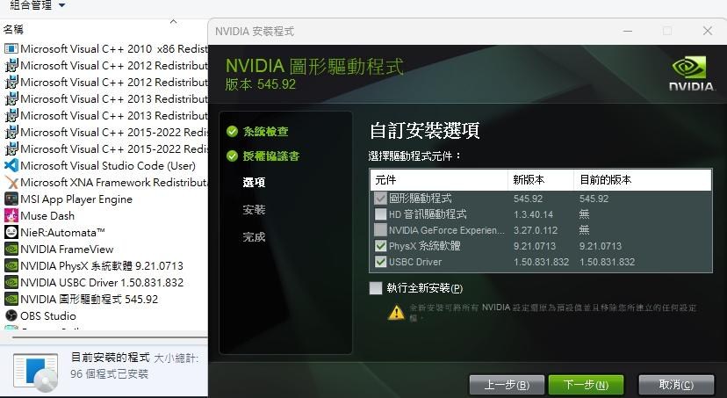Click GeForce Experience new version 3.27.0.112
This screenshot has width=727, height=398.
pyautogui.click(x=536, y=230)
